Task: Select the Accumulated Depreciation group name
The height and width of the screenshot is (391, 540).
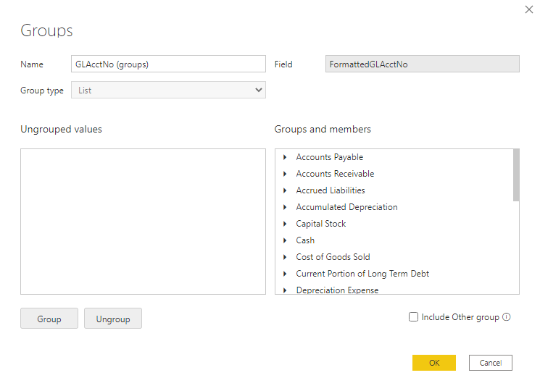Action: pyautogui.click(x=346, y=207)
